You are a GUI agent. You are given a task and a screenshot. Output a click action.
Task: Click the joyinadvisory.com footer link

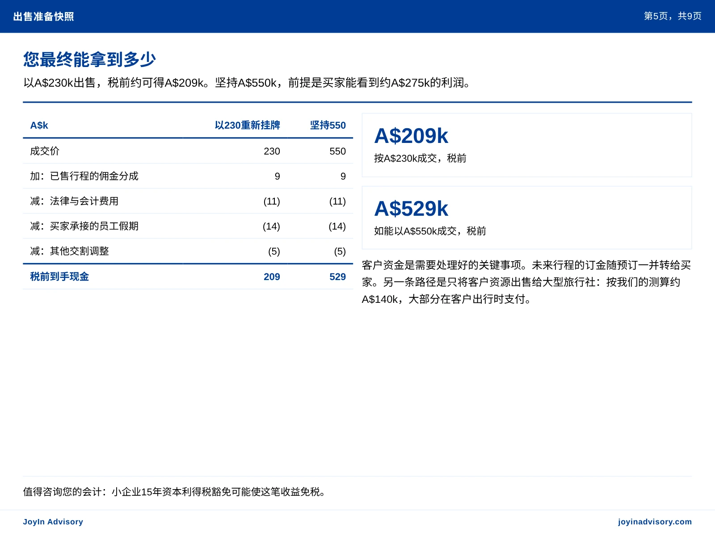(655, 522)
